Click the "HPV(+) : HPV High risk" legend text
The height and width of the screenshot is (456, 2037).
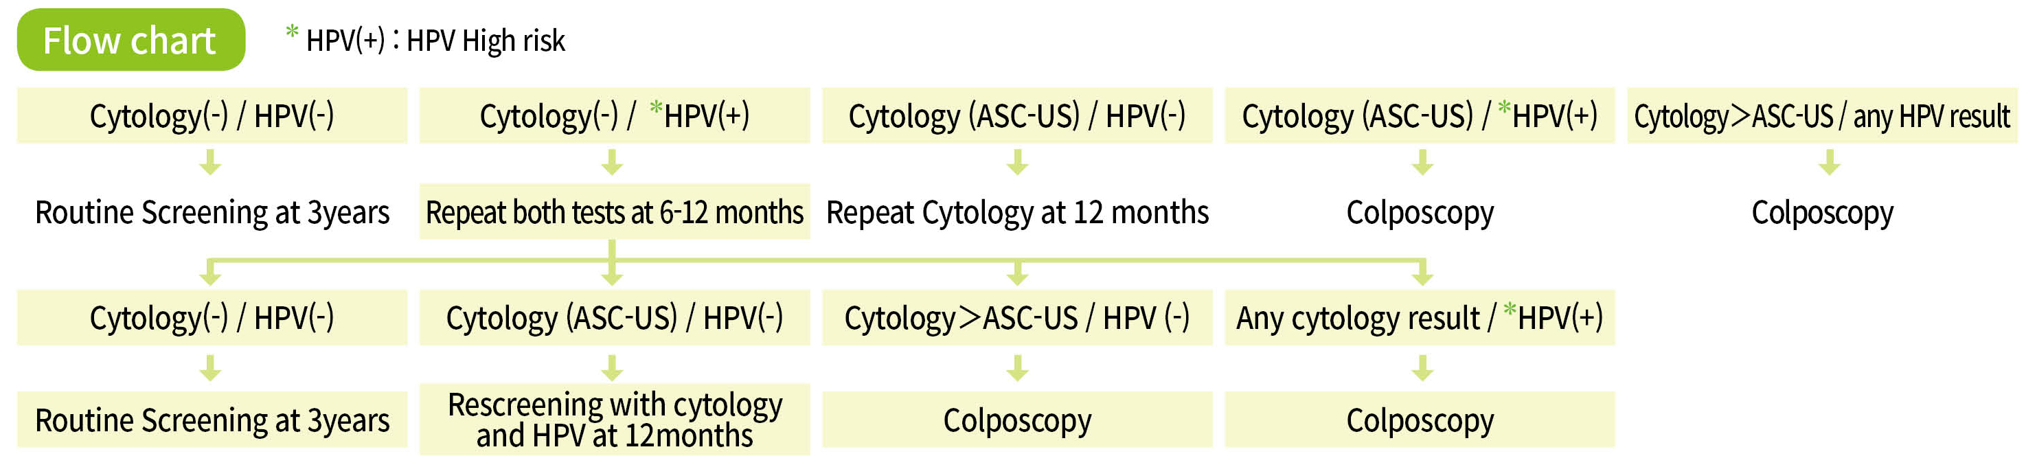pos(435,41)
